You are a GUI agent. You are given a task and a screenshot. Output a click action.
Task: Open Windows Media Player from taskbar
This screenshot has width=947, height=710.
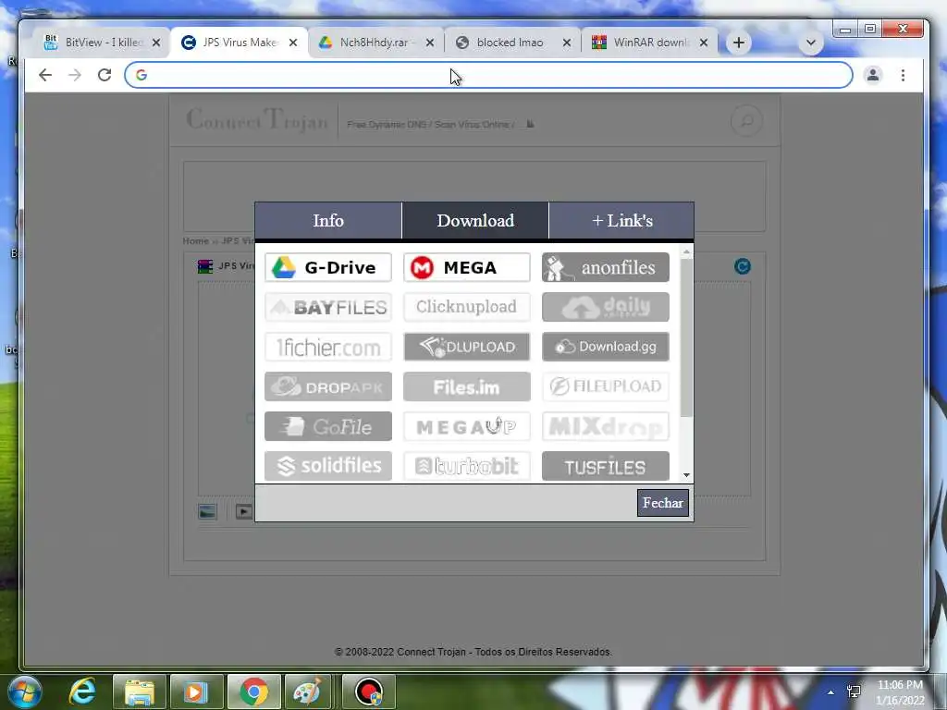click(196, 692)
